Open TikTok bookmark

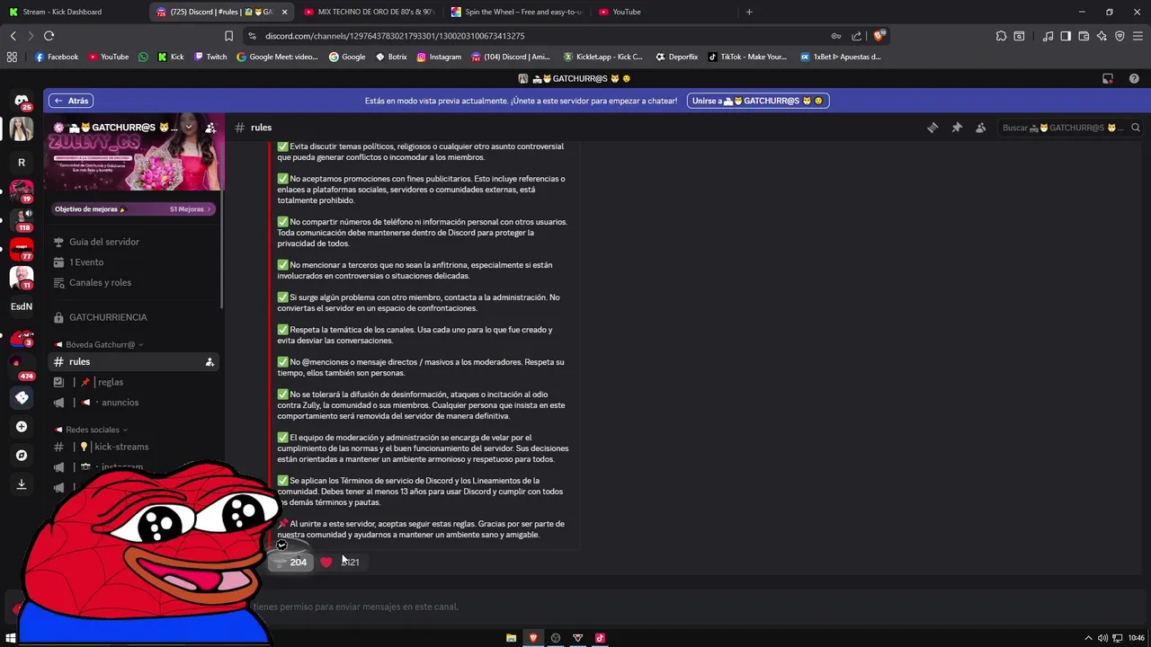pyautogui.click(x=747, y=57)
